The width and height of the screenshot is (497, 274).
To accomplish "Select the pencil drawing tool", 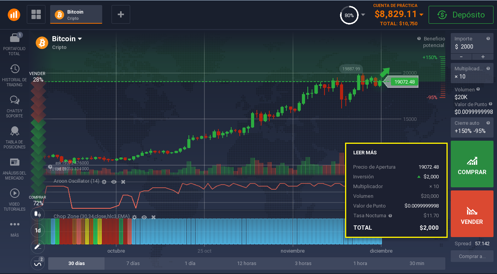I will (x=38, y=246).
